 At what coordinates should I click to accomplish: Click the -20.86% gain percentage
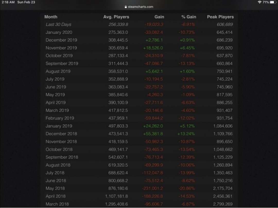pos(187,188)
